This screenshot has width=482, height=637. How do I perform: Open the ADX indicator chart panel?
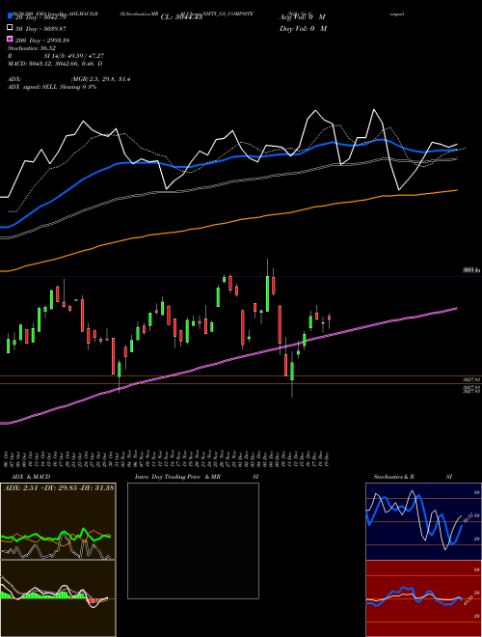58,521
